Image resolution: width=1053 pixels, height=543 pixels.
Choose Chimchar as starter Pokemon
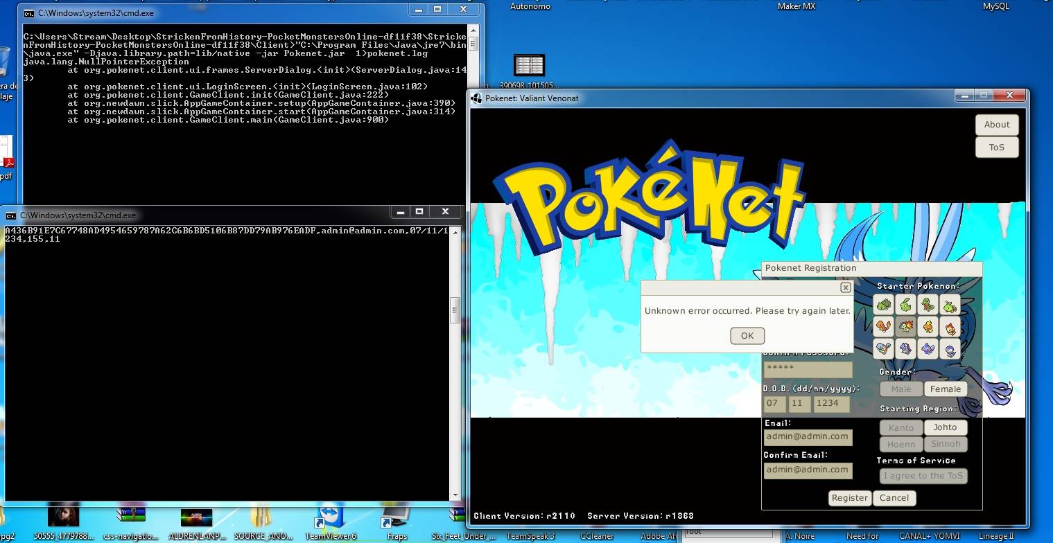click(950, 326)
